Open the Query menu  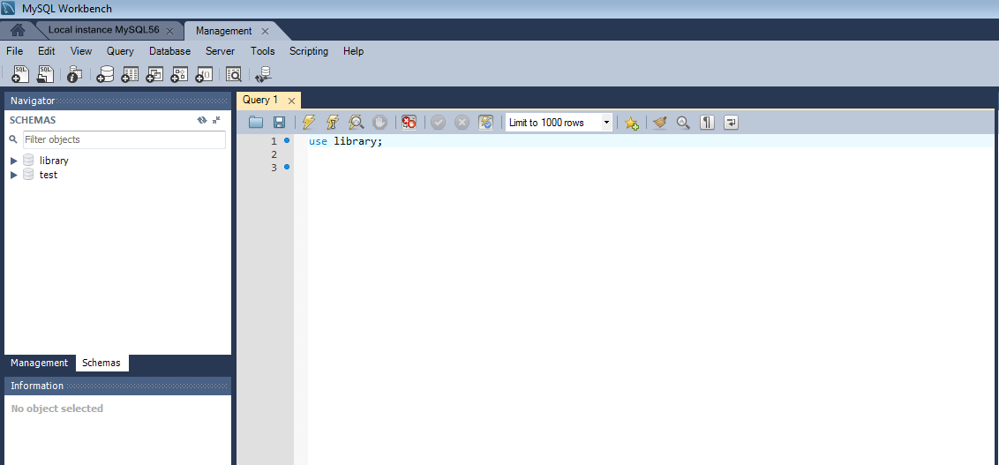point(120,51)
